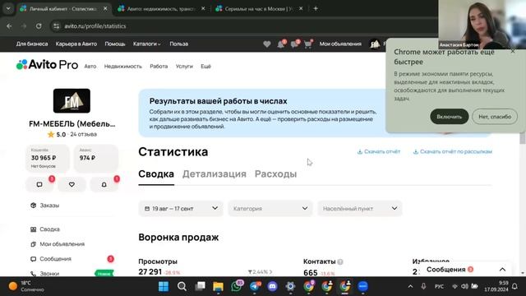
Task: Open Мои объявления in the top bar
Action: (340, 44)
